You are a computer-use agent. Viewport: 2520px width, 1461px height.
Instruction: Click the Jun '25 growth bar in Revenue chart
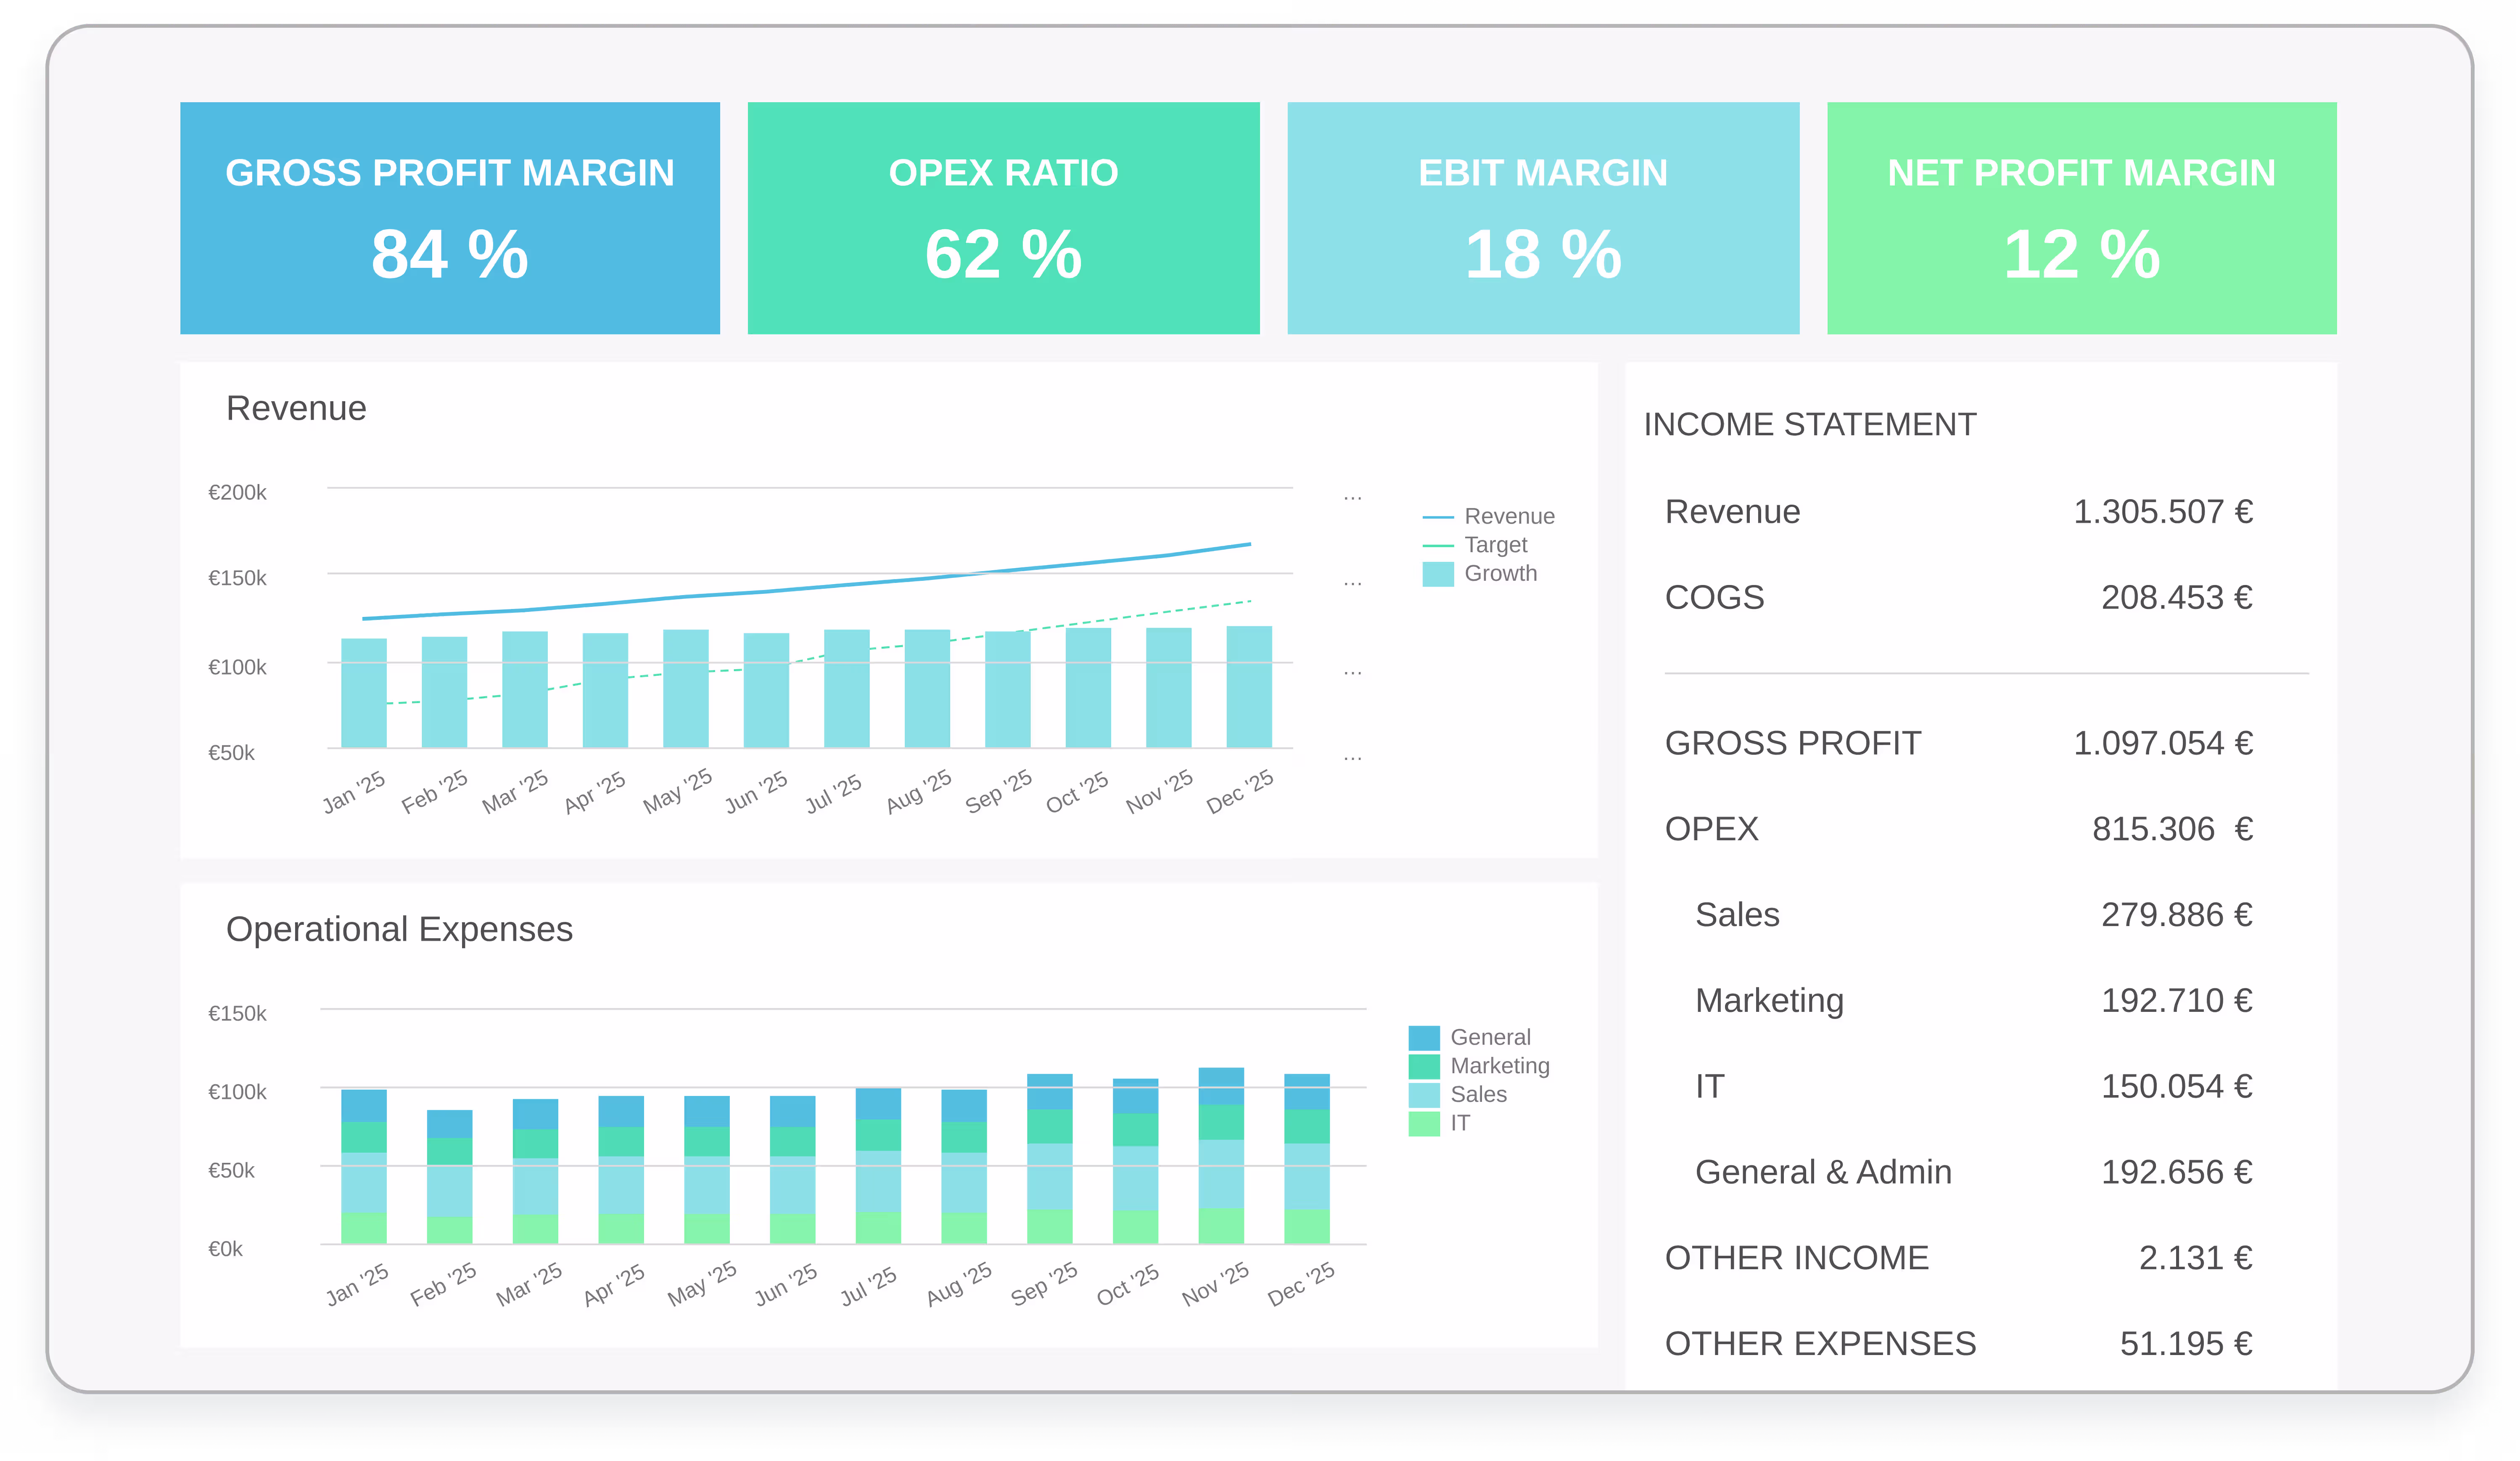[766, 690]
